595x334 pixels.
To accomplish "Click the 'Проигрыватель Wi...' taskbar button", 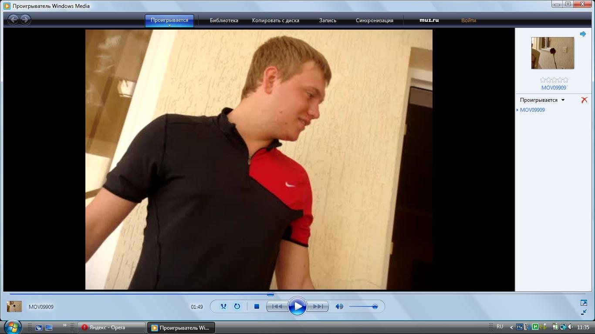I will click(181, 327).
